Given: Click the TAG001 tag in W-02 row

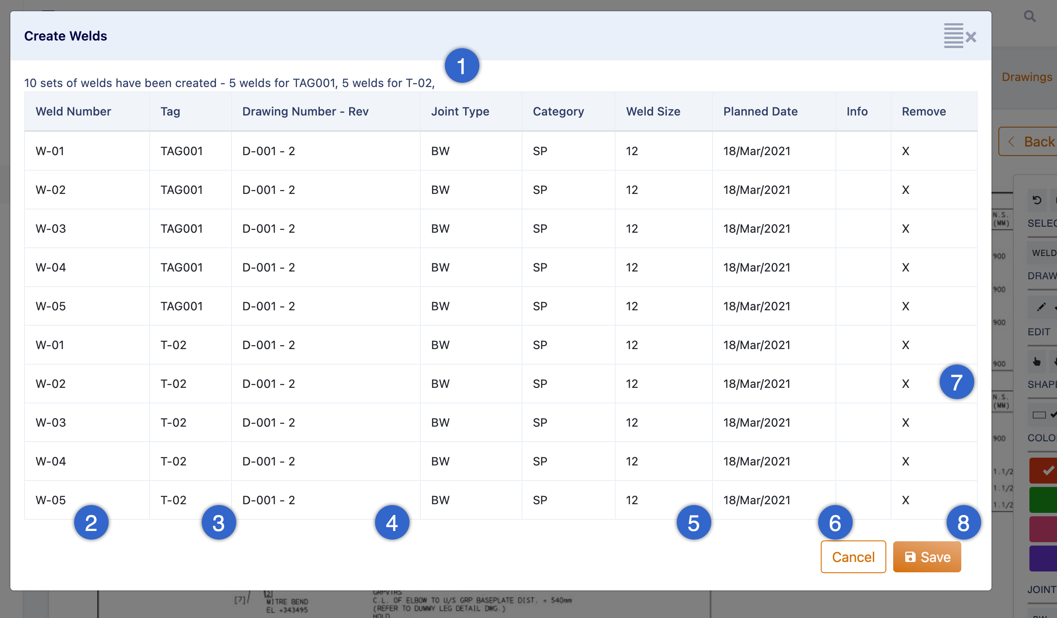Looking at the screenshot, I should coord(181,190).
